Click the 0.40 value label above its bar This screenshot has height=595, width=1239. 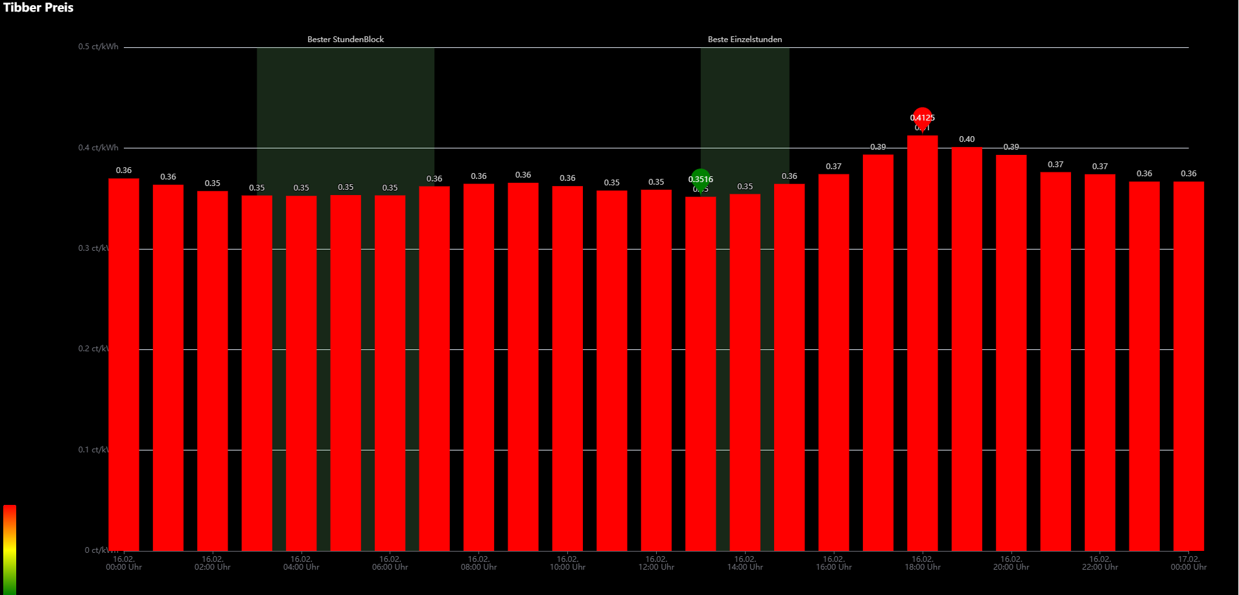coord(967,139)
